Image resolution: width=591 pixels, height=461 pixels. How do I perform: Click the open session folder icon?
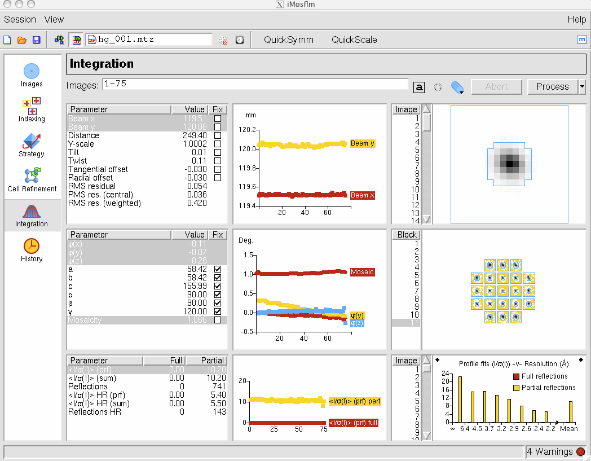(x=22, y=40)
